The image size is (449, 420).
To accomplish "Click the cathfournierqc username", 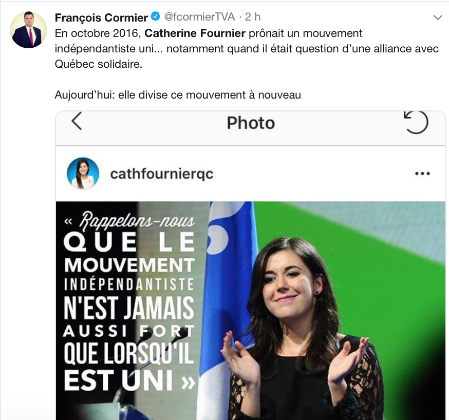I will [162, 174].
